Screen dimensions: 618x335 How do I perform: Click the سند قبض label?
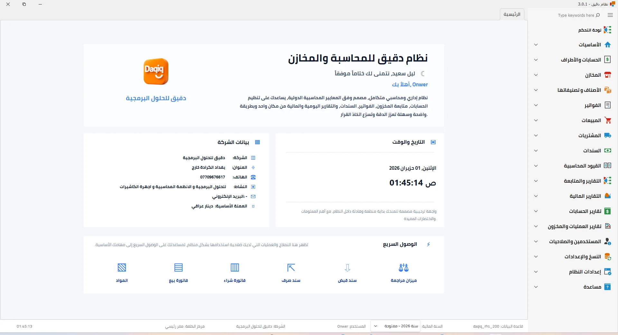click(347, 281)
